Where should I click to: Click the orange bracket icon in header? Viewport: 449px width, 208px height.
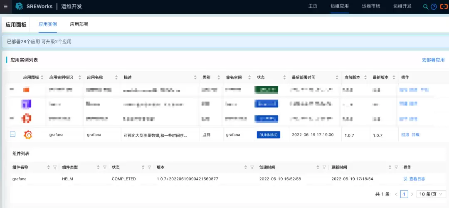pyautogui.click(x=444, y=7)
